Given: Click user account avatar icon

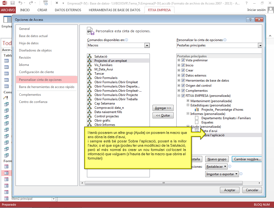Looking at the screenshot, I should coord(271,10).
